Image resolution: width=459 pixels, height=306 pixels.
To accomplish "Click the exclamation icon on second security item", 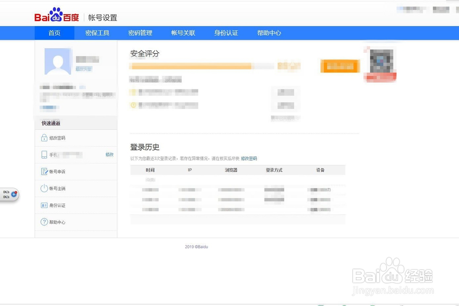I will click(x=134, y=105).
